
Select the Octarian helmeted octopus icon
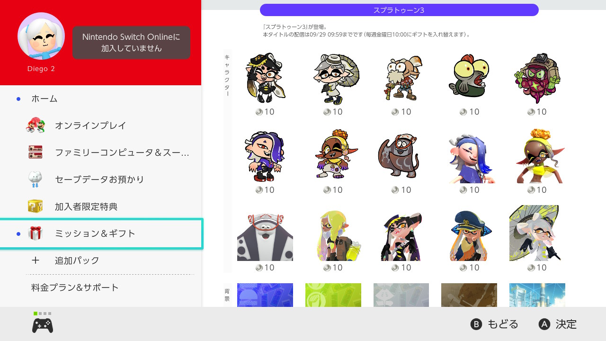click(x=537, y=77)
